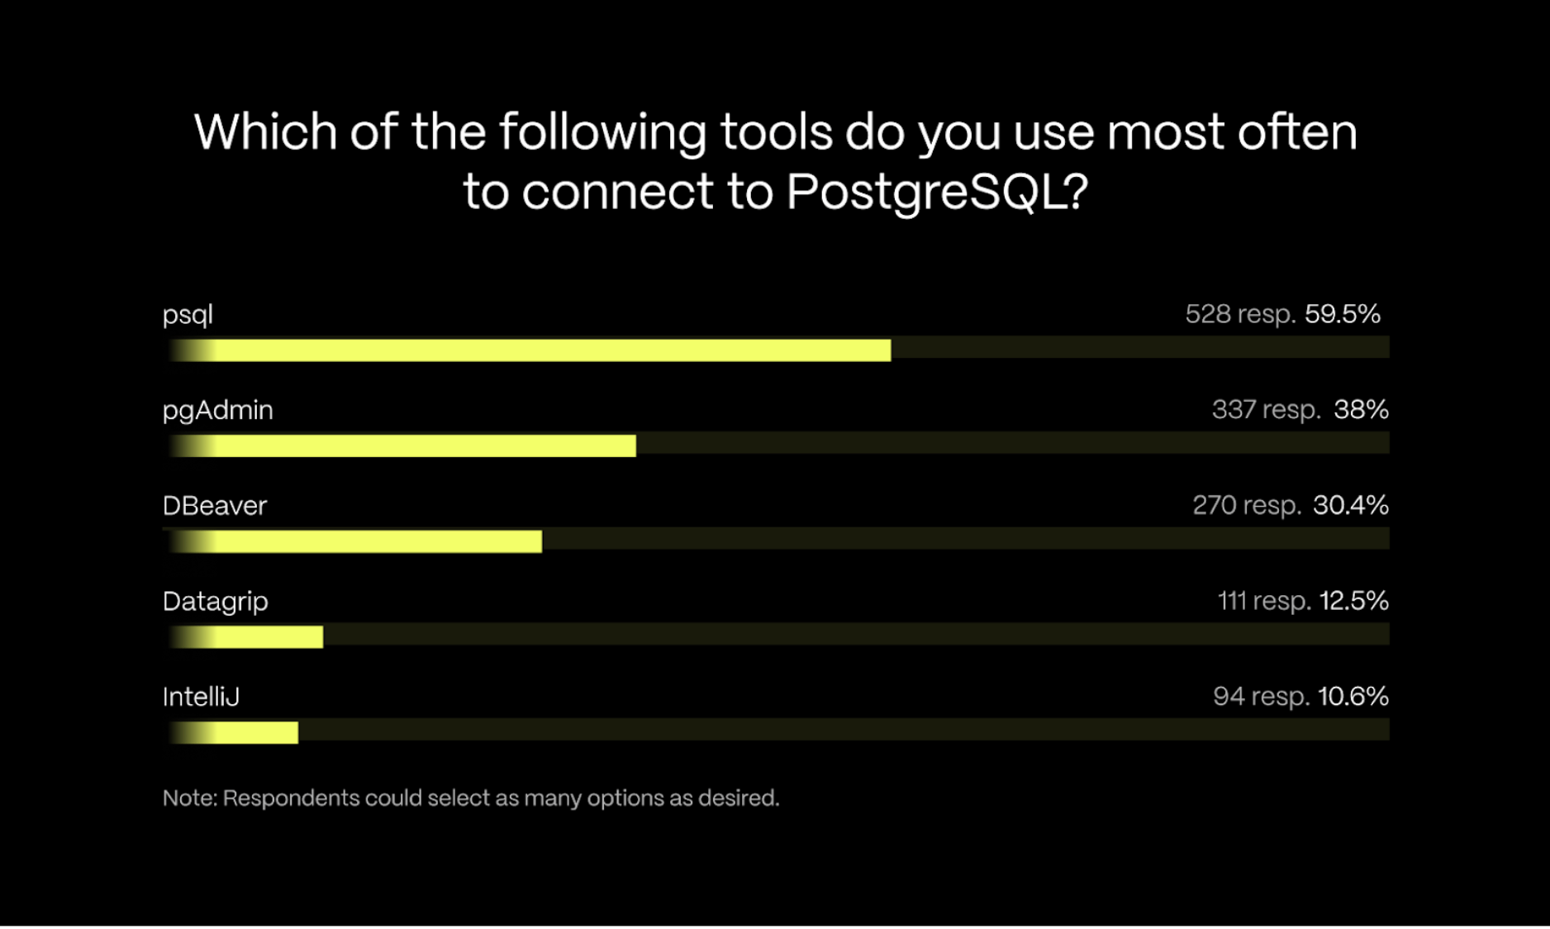Viewport: 1550px width, 929px height.
Task: Click the yellow Datagrip progress bar
Action: (246, 636)
